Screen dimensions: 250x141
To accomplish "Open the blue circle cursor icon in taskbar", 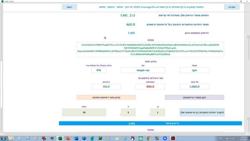I will coord(165,138).
